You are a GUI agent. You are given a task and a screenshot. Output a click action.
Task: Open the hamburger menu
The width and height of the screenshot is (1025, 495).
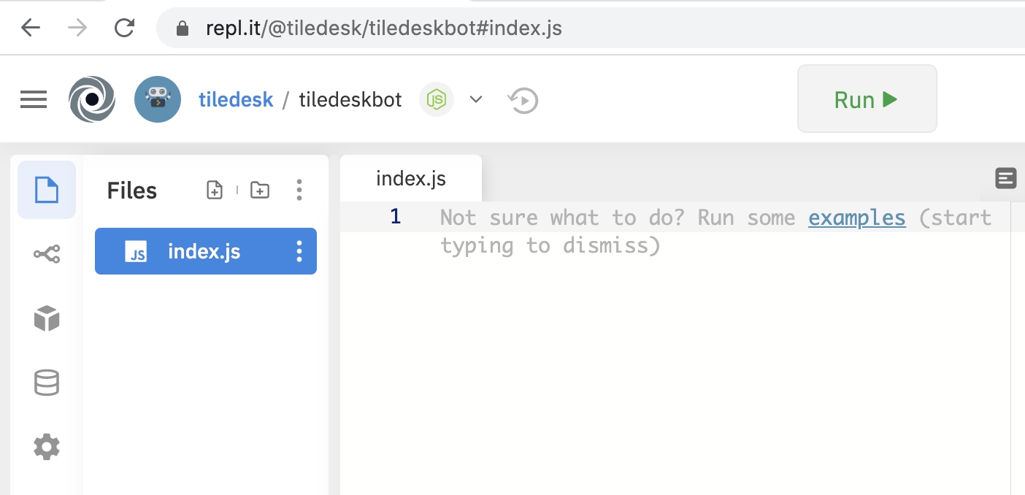click(x=34, y=99)
